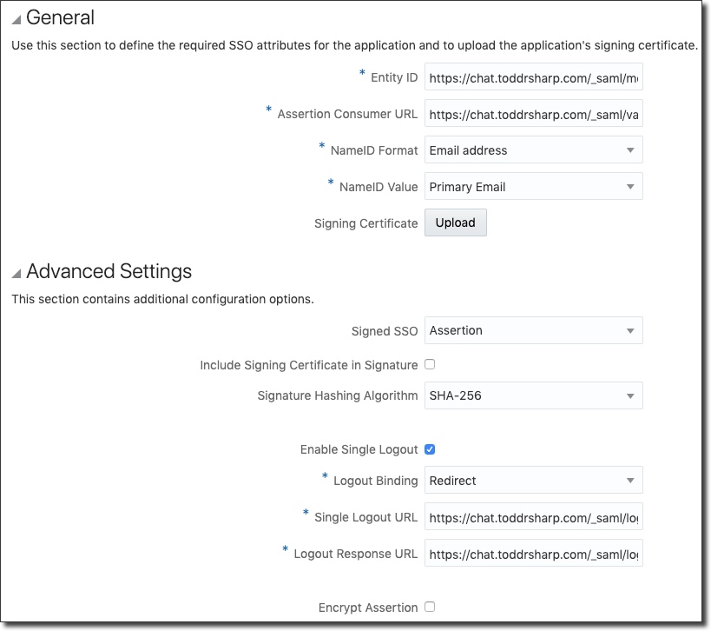Click the Signed SSO dropdown arrow

[630, 330]
